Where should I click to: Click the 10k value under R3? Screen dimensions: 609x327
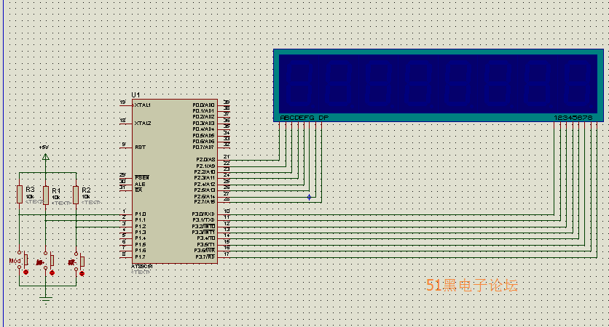tap(30, 196)
